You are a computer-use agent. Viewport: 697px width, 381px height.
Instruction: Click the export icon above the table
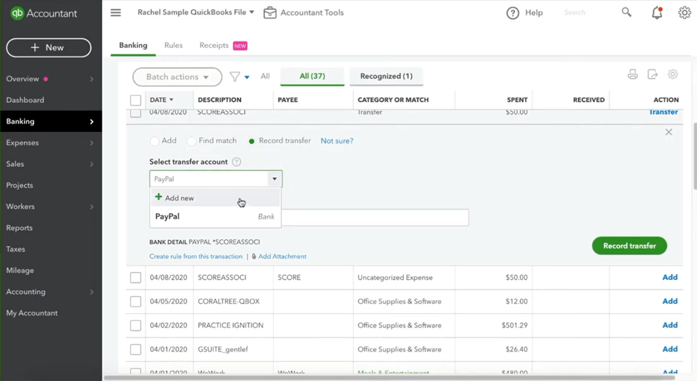click(x=652, y=75)
